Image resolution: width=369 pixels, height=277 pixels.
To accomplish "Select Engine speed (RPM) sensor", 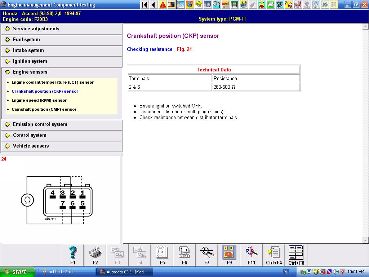I will pos(39,100).
